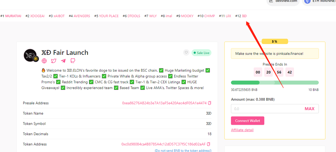Screen dimensions: 336x152
Task: Favorite the sale with the heart icon
Action: coord(186,52)
